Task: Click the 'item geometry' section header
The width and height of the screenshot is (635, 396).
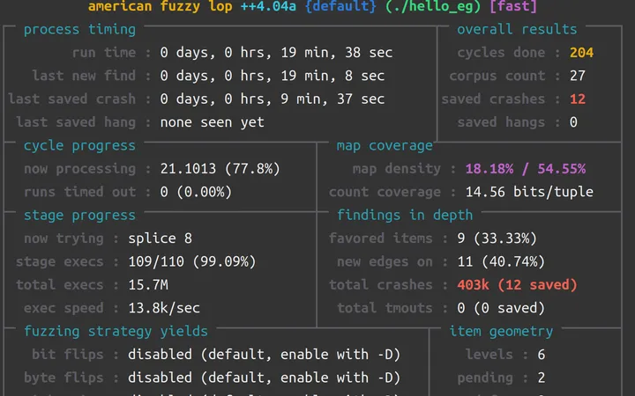Action: [501, 332]
